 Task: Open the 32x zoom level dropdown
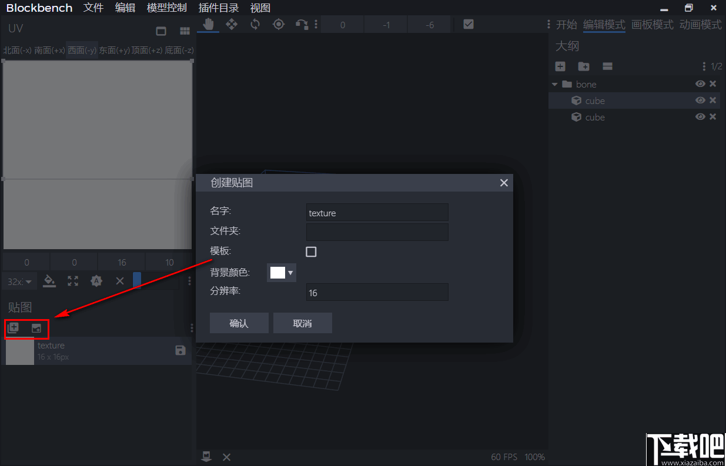(x=19, y=281)
